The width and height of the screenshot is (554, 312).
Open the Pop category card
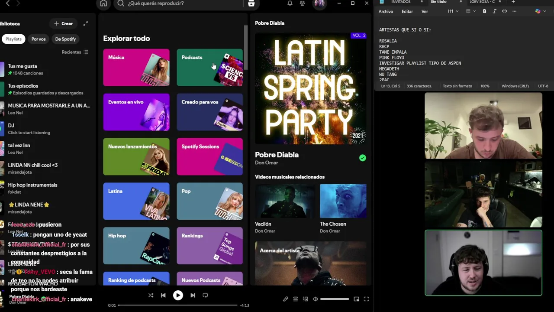click(x=210, y=201)
